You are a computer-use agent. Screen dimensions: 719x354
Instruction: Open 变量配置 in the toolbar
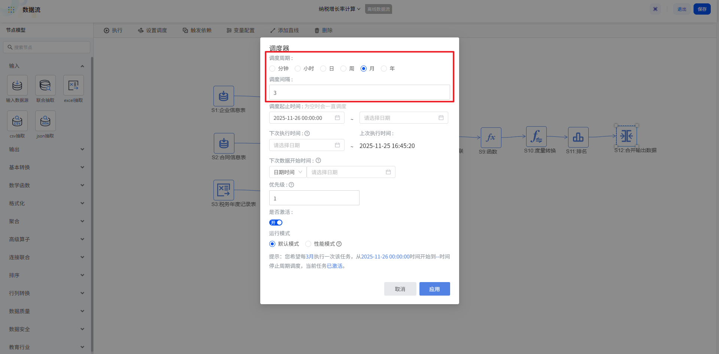point(240,30)
